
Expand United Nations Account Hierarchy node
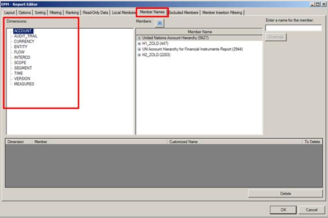click(x=139, y=38)
